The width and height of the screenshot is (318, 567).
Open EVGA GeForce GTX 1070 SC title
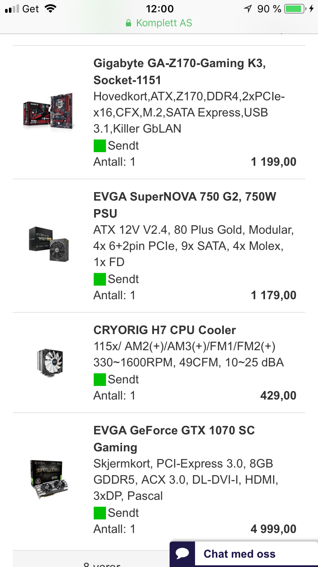coord(174,439)
